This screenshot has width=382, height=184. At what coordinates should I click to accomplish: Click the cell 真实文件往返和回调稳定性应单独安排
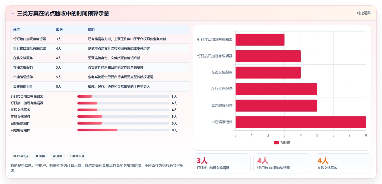116,68
